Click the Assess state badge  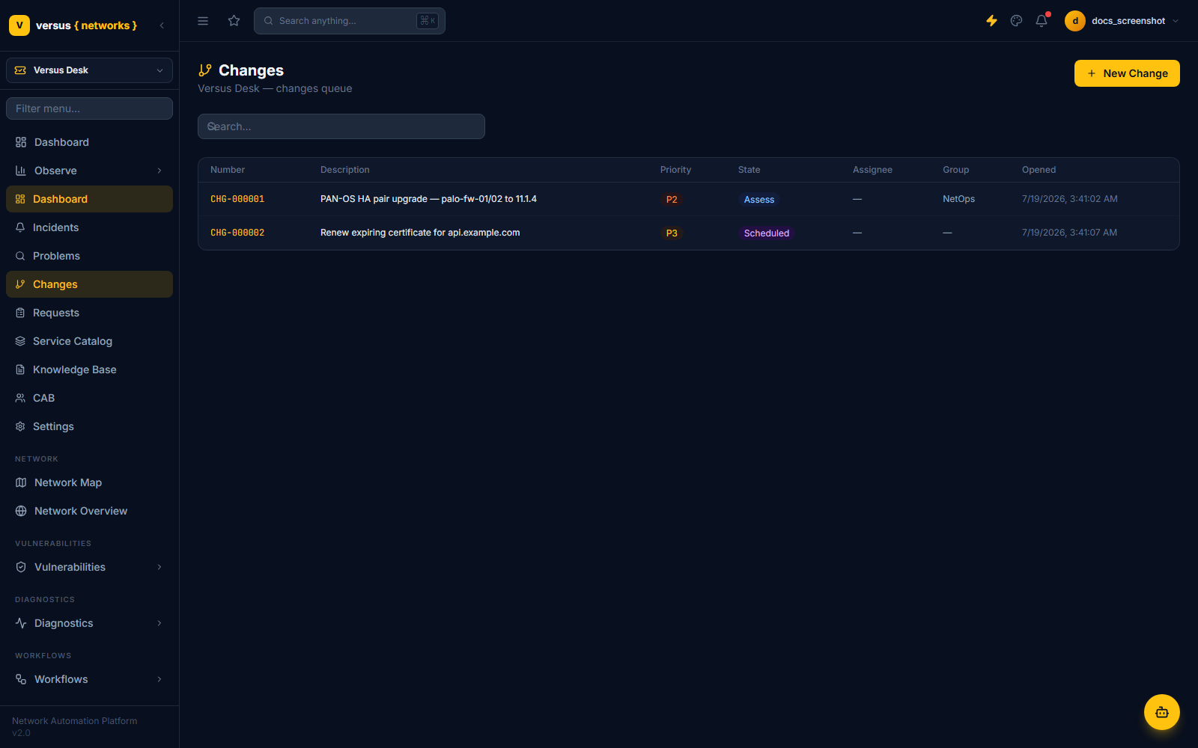759,200
